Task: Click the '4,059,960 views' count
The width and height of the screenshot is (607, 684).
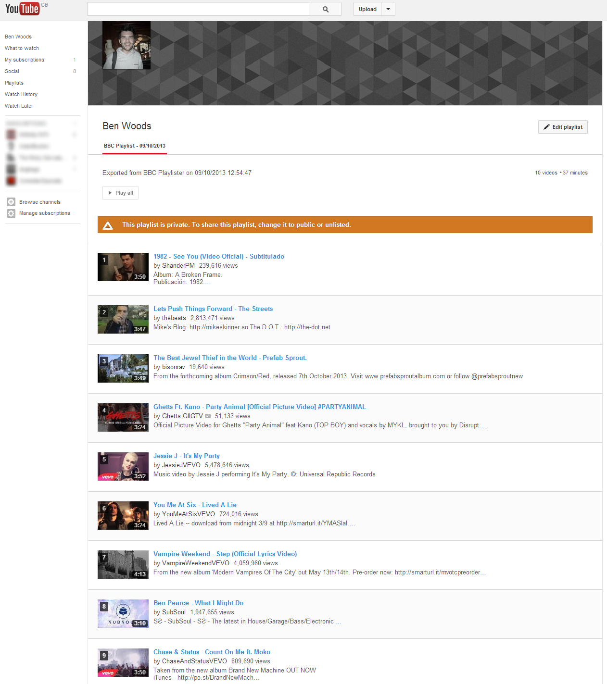Action: (x=256, y=563)
